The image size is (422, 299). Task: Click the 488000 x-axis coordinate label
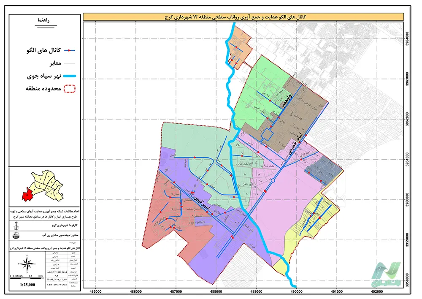pyautogui.click(x=216, y=291)
